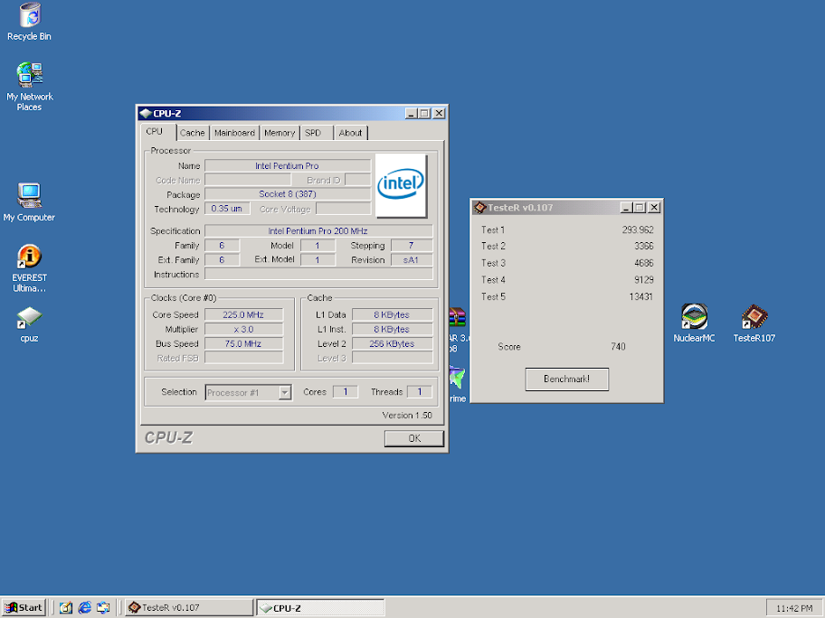
Task: Open the Start menu
Action: coord(24,607)
